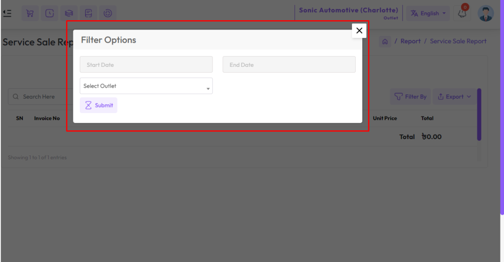This screenshot has height=262, width=504.
Task: Expand the Select Outlet dropdown
Action: [146, 86]
